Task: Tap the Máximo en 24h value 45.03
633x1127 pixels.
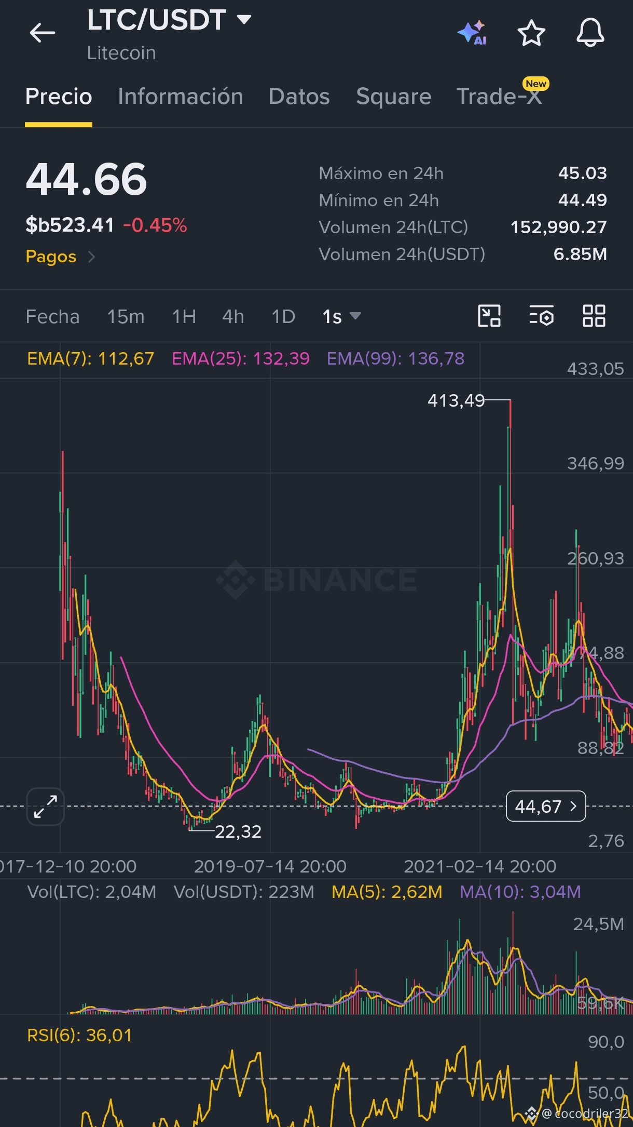Action: click(582, 173)
